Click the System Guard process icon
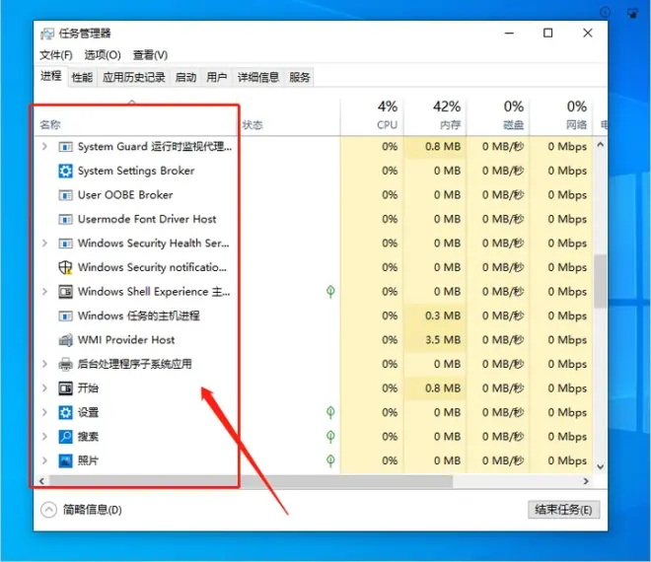Image resolution: width=651 pixels, height=562 pixels. [65, 147]
